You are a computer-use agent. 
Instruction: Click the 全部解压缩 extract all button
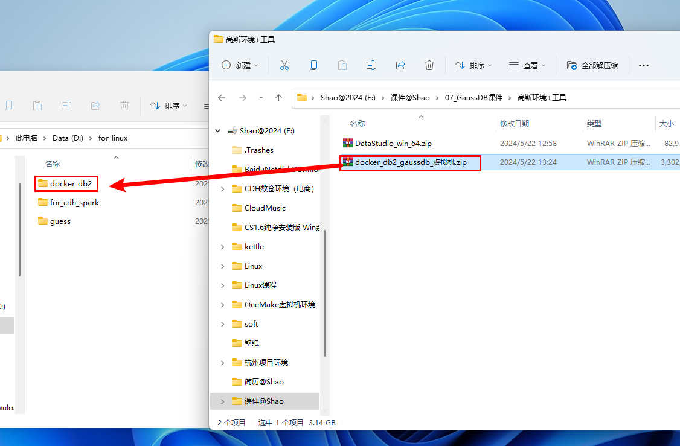pos(592,65)
